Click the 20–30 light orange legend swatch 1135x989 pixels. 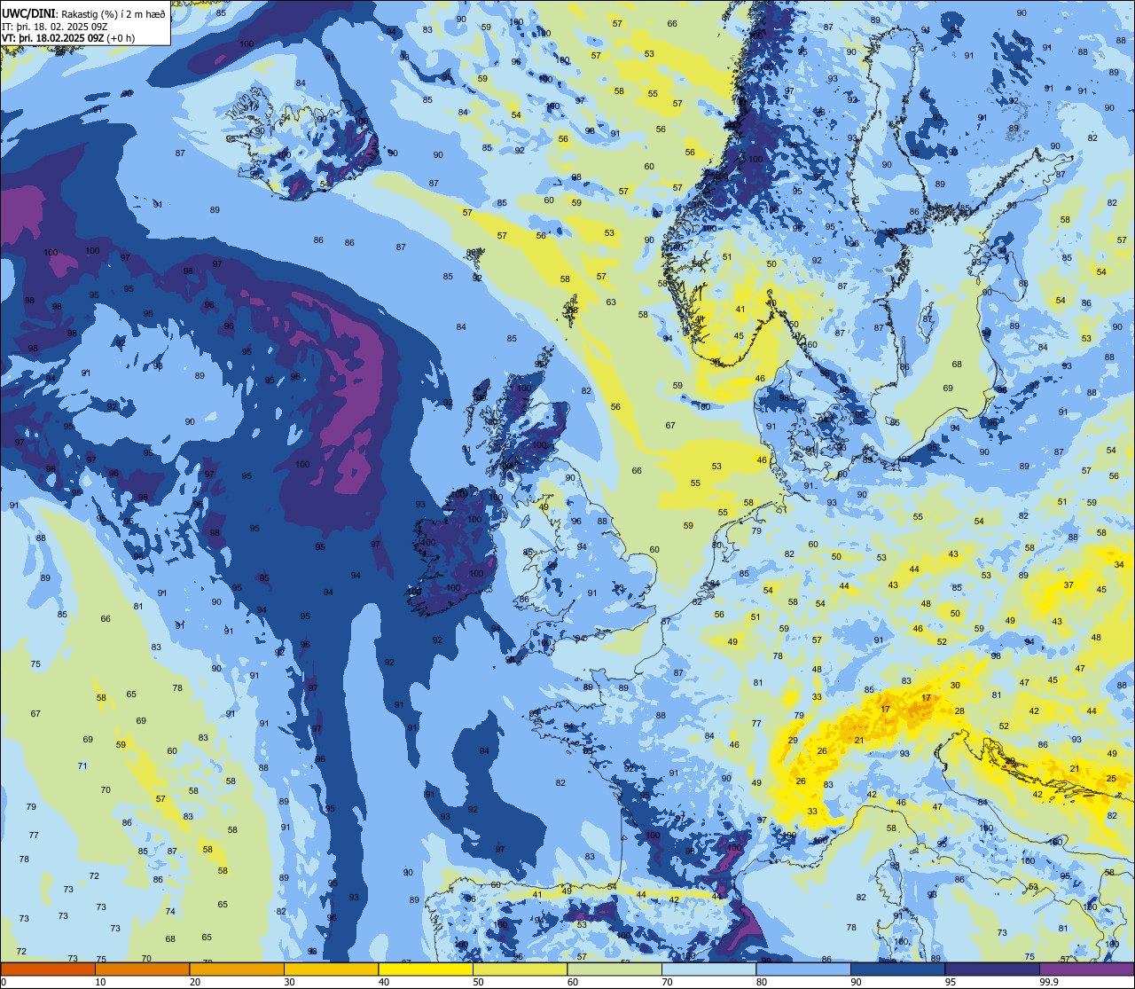pyautogui.click(x=237, y=969)
